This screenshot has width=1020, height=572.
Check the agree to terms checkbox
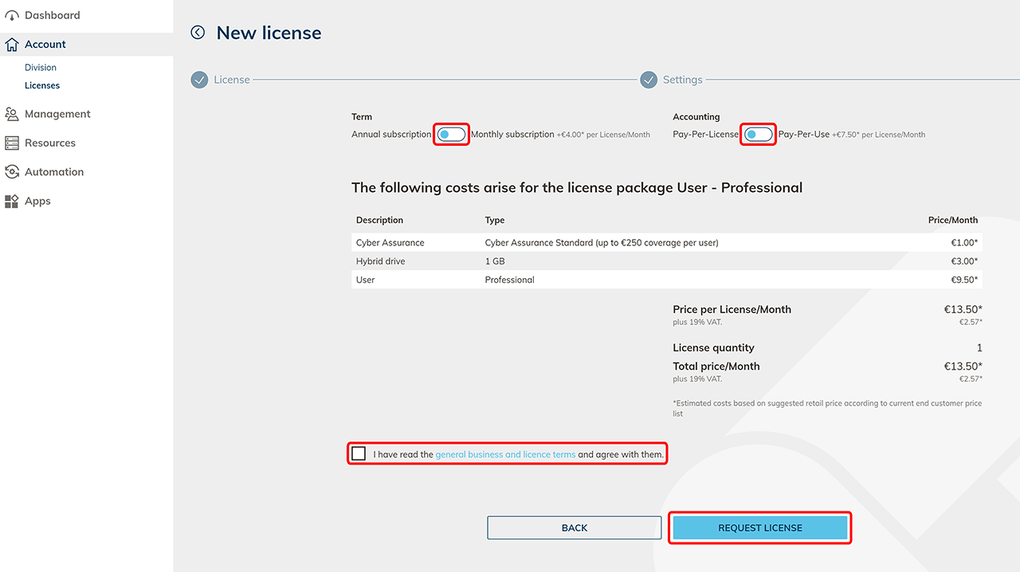359,454
